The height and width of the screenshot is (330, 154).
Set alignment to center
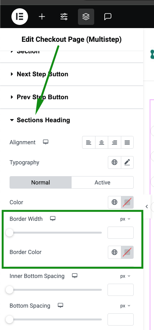[x=101, y=142]
